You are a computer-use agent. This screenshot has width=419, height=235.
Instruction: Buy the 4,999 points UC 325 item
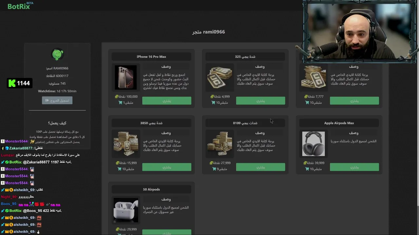coord(261,101)
